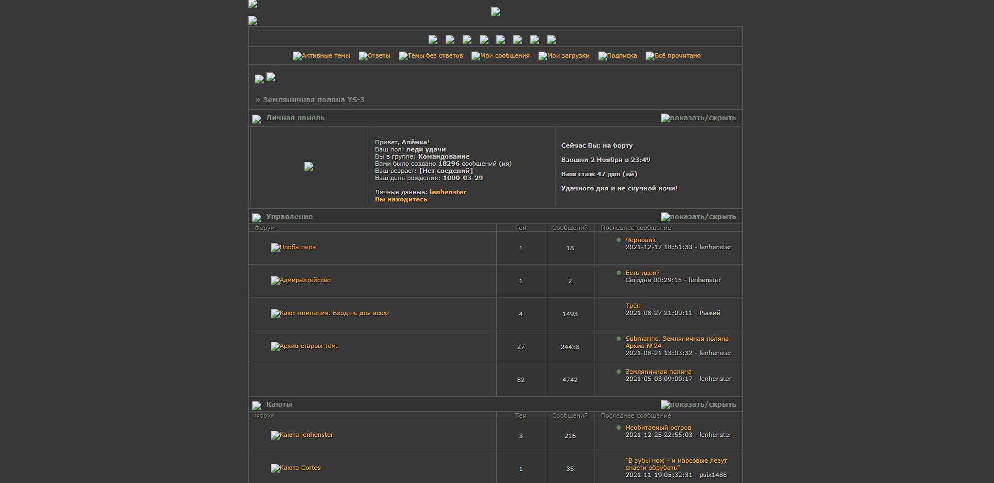Go to Мои загрузки

pyautogui.click(x=568, y=55)
